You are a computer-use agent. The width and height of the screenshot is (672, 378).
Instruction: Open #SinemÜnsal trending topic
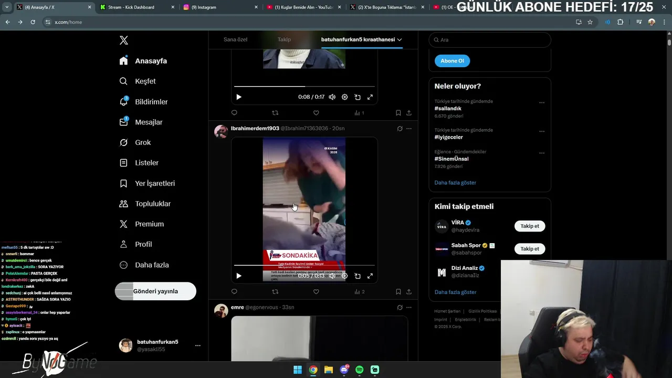click(451, 159)
